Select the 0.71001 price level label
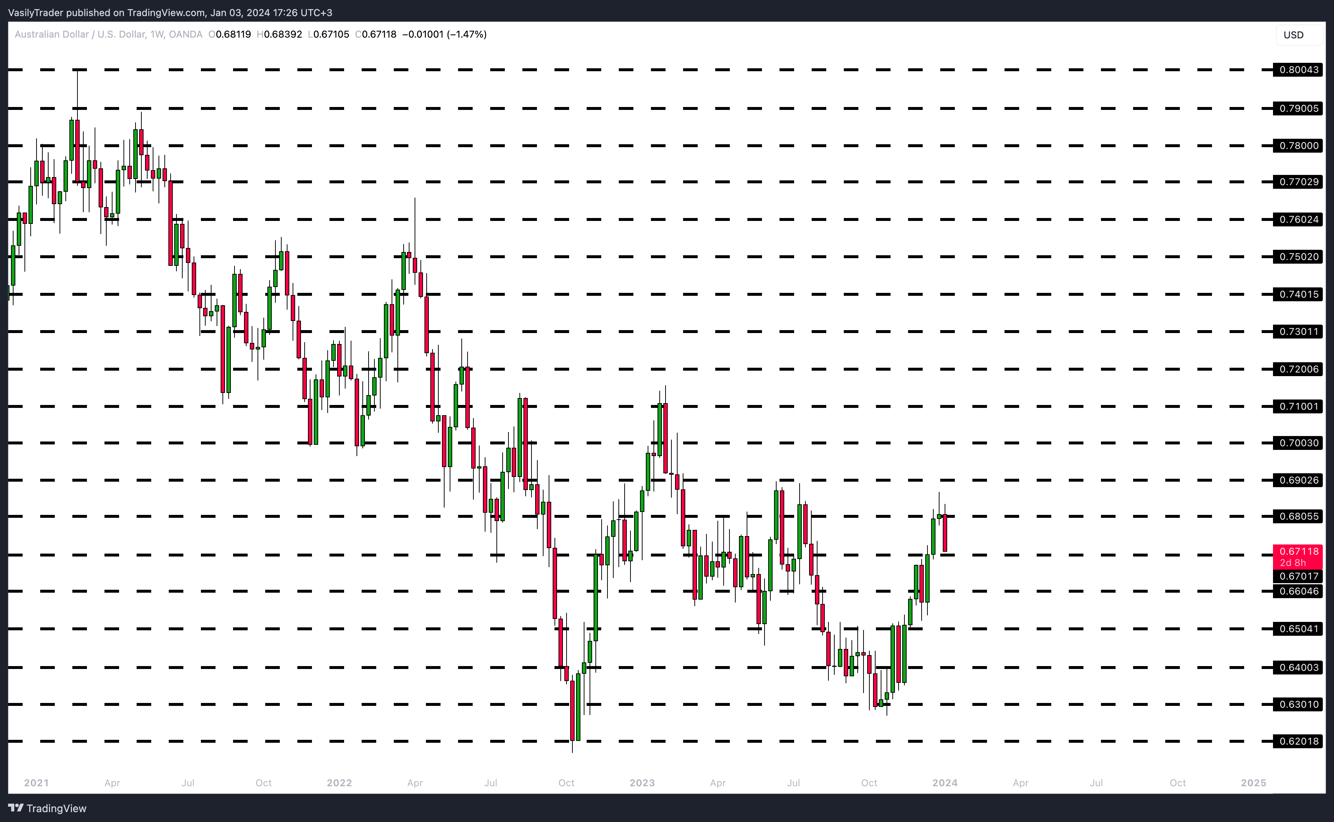Screen dimensions: 1334x822 [x=1297, y=406]
